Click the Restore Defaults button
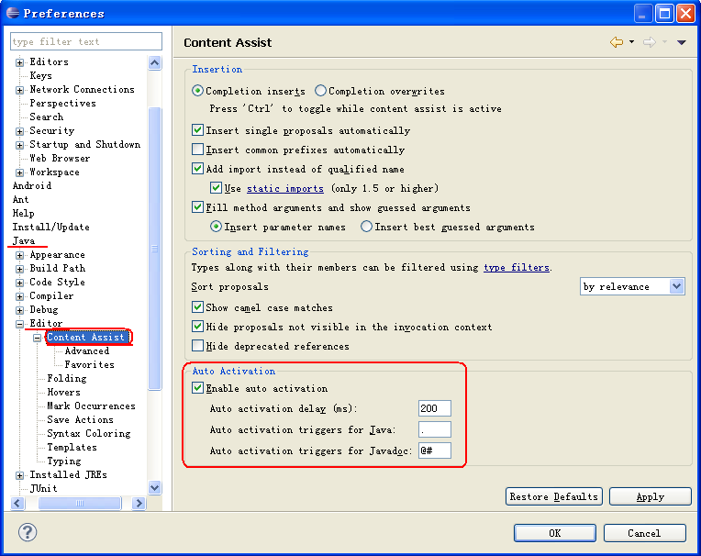 pos(554,496)
